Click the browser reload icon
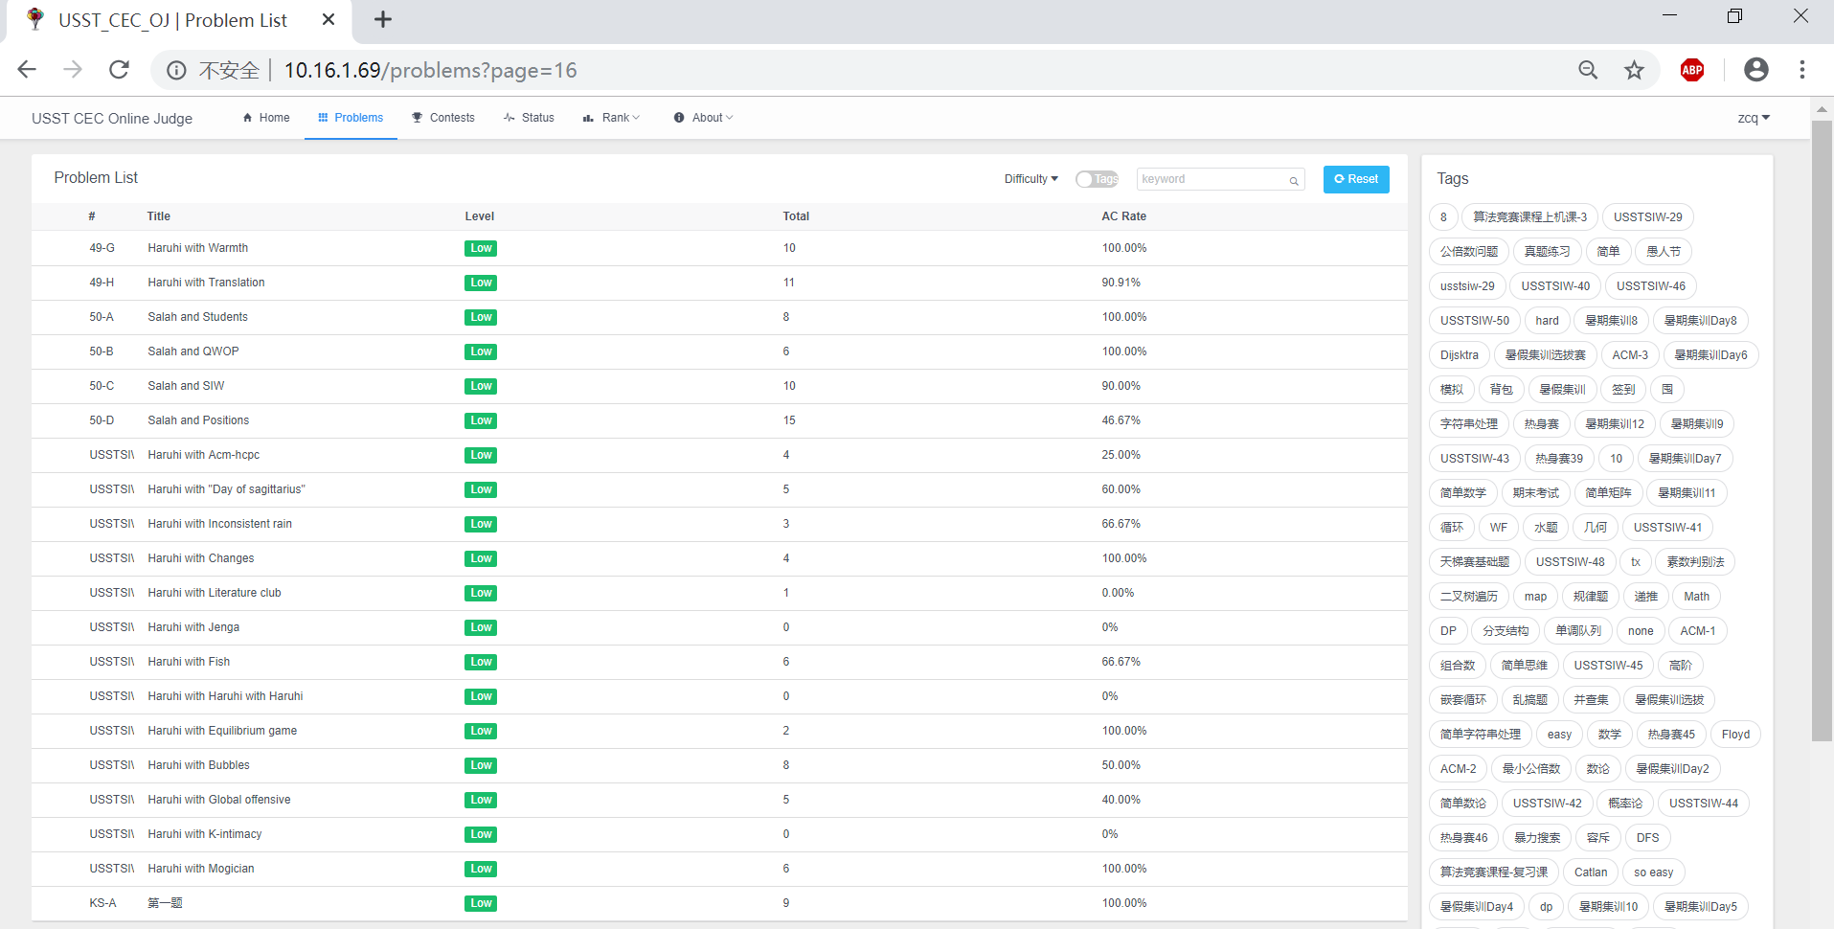Screen dimensions: 1834x929 point(119,70)
